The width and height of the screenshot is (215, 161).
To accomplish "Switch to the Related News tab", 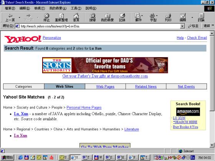I will click(146, 87).
